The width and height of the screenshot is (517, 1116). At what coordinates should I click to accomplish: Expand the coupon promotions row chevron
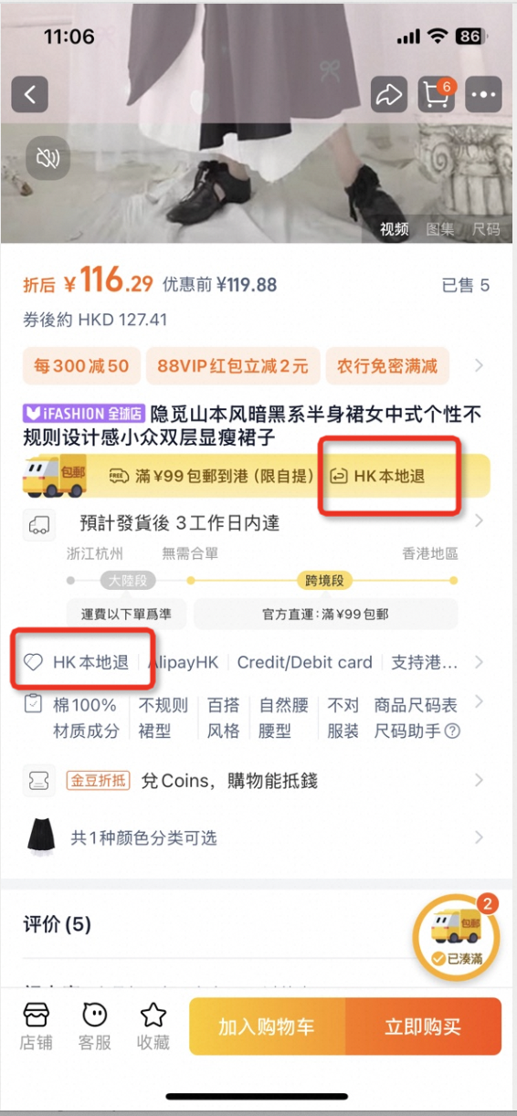coord(479,366)
